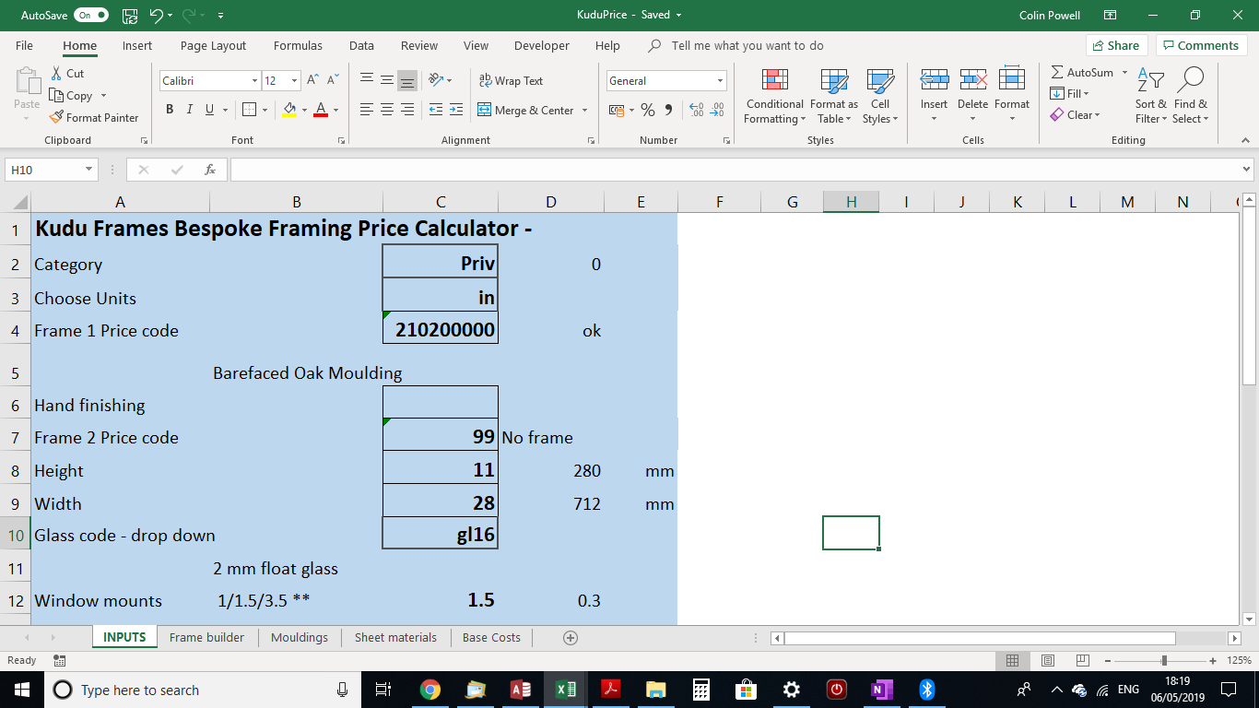Open font name Calibri dropdown
This screenshot has width=1259, height=708.
coord(254,81)
